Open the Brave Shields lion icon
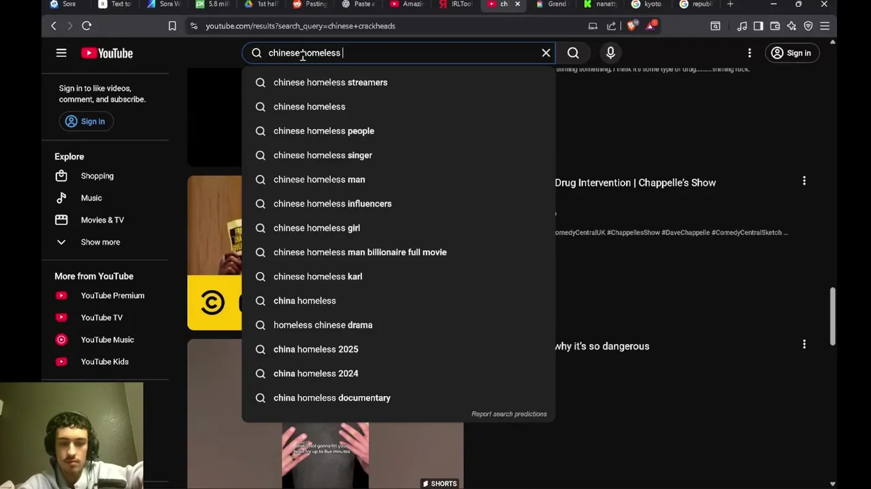The height and width of the screenshot is (489, 871). click(632, 26)
